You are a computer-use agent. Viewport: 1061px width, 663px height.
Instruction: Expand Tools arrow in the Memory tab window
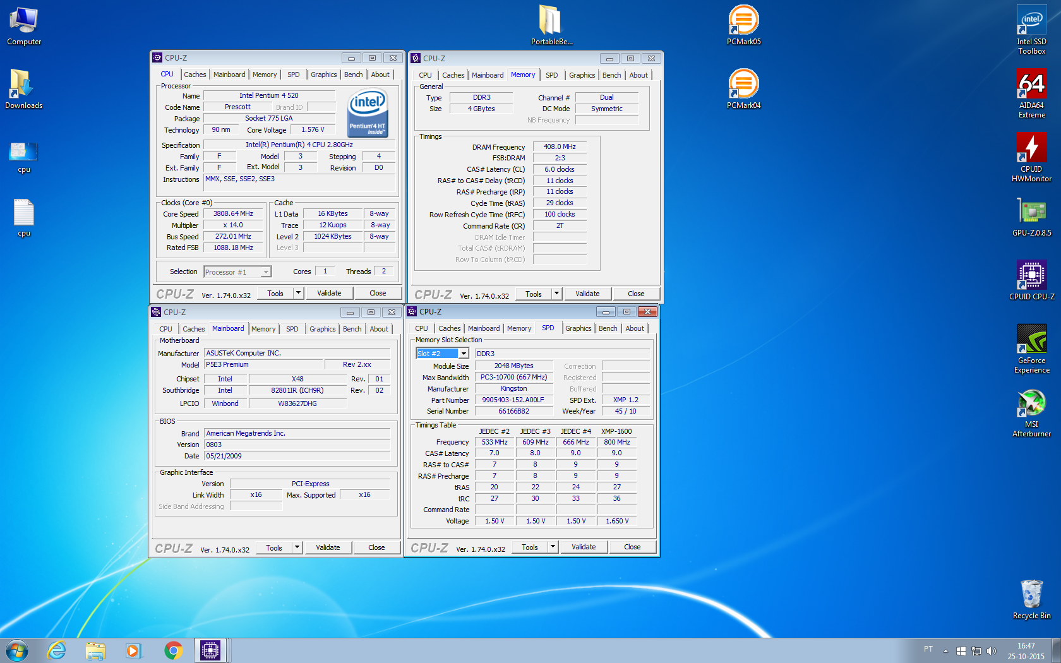pyautogui.click(x=556, y=294)
